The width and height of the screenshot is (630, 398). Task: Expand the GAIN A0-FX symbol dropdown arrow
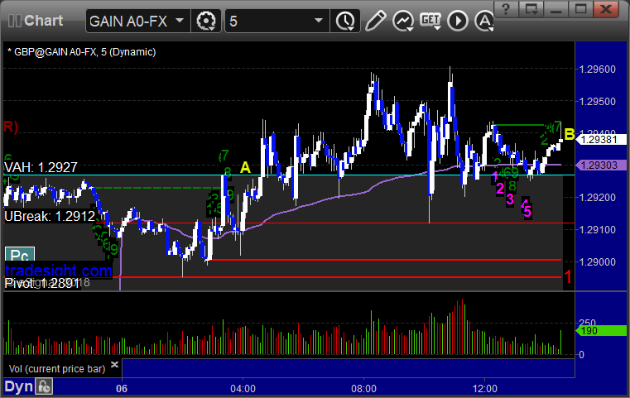180,20
